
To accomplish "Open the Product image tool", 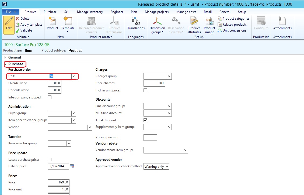I will (209, 26).
